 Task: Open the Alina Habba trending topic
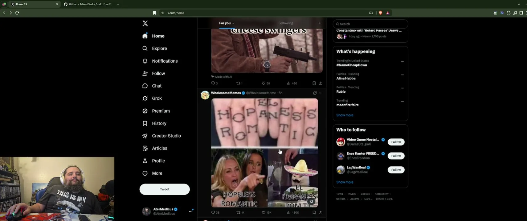(346, 78)
